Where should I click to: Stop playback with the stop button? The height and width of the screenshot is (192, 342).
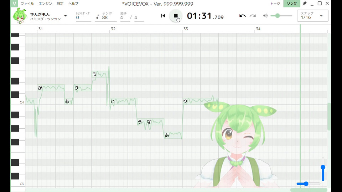click(x=176, y=16)
